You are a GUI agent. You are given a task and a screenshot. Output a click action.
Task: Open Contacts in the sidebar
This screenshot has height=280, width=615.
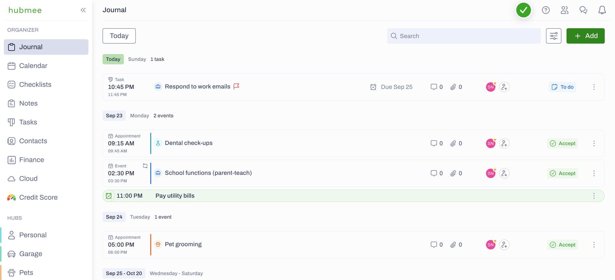[x=46, y=141]
